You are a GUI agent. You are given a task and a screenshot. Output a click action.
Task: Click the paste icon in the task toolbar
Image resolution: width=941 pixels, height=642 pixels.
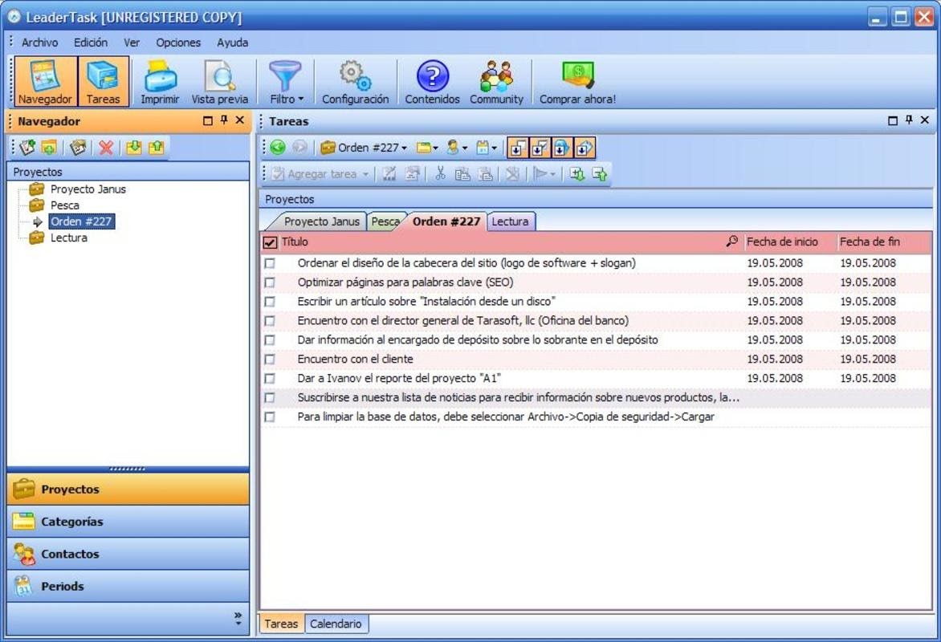pos(485,174)
